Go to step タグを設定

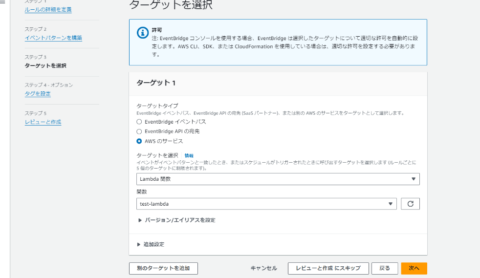pos(38,94)
